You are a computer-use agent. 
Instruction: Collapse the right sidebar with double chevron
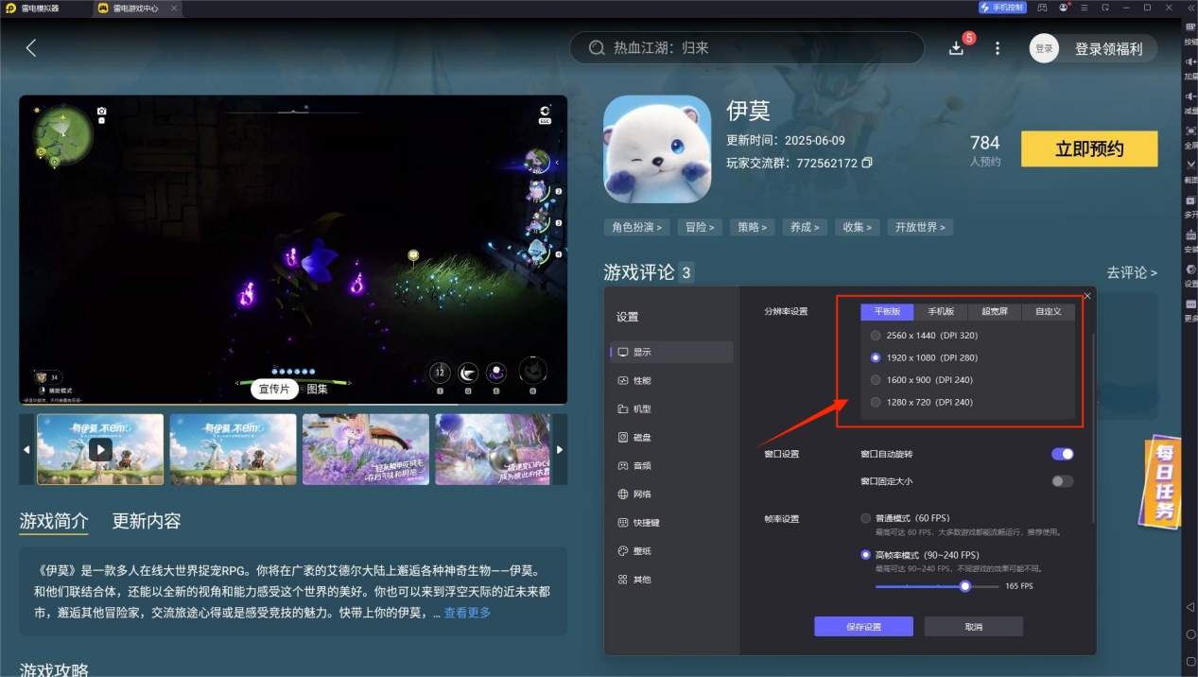click(1190, 8)
